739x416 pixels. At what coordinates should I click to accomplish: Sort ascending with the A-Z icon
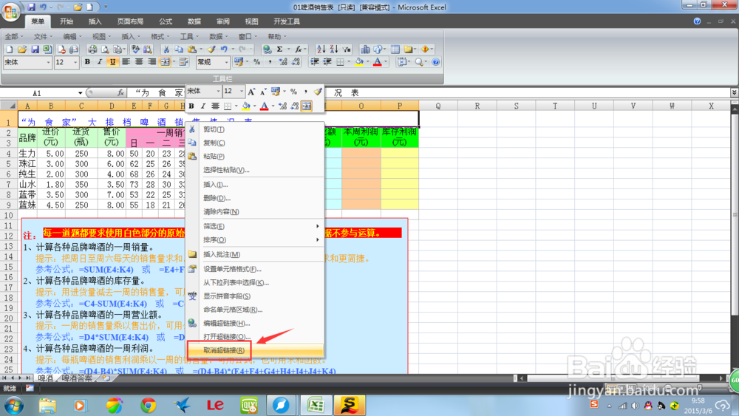[321, 49]
